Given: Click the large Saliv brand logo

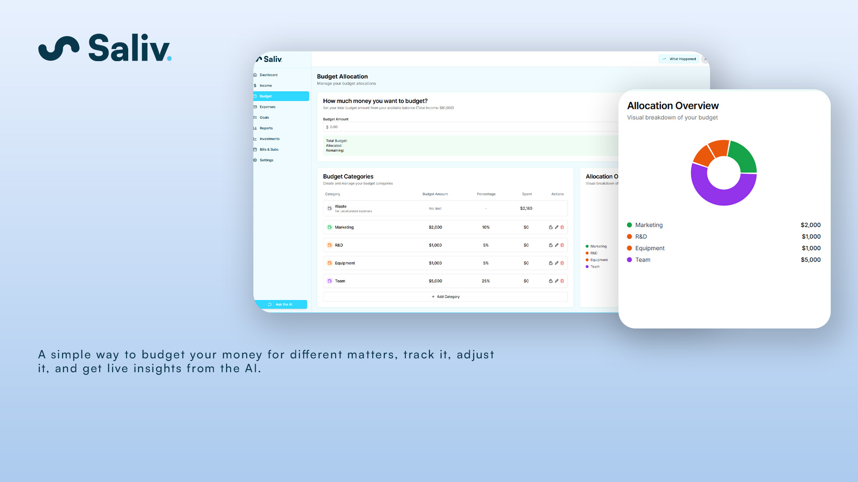Looking at the screenshot, I should (x=105, y=47).
